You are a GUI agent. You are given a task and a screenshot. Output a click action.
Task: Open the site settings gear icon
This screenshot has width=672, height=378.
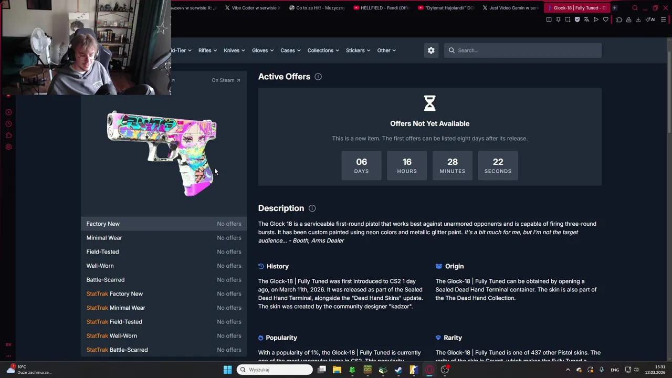[x=431, y=50]
